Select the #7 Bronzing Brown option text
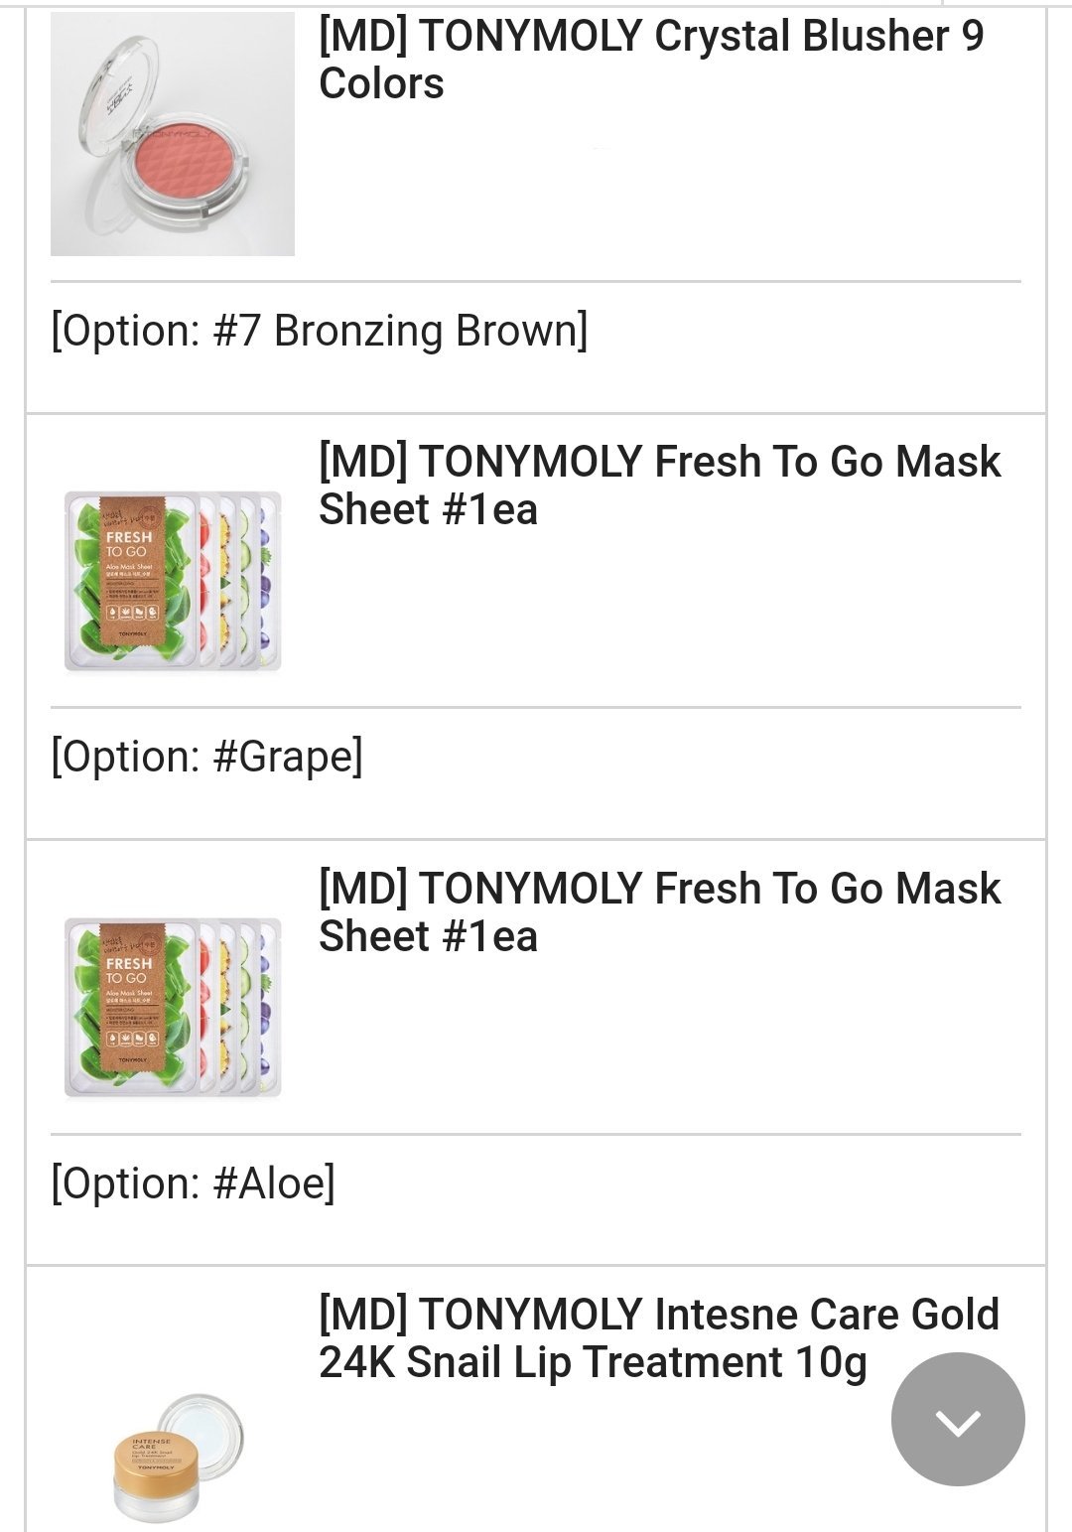The image size is (1072, 1532). point(400,331)
